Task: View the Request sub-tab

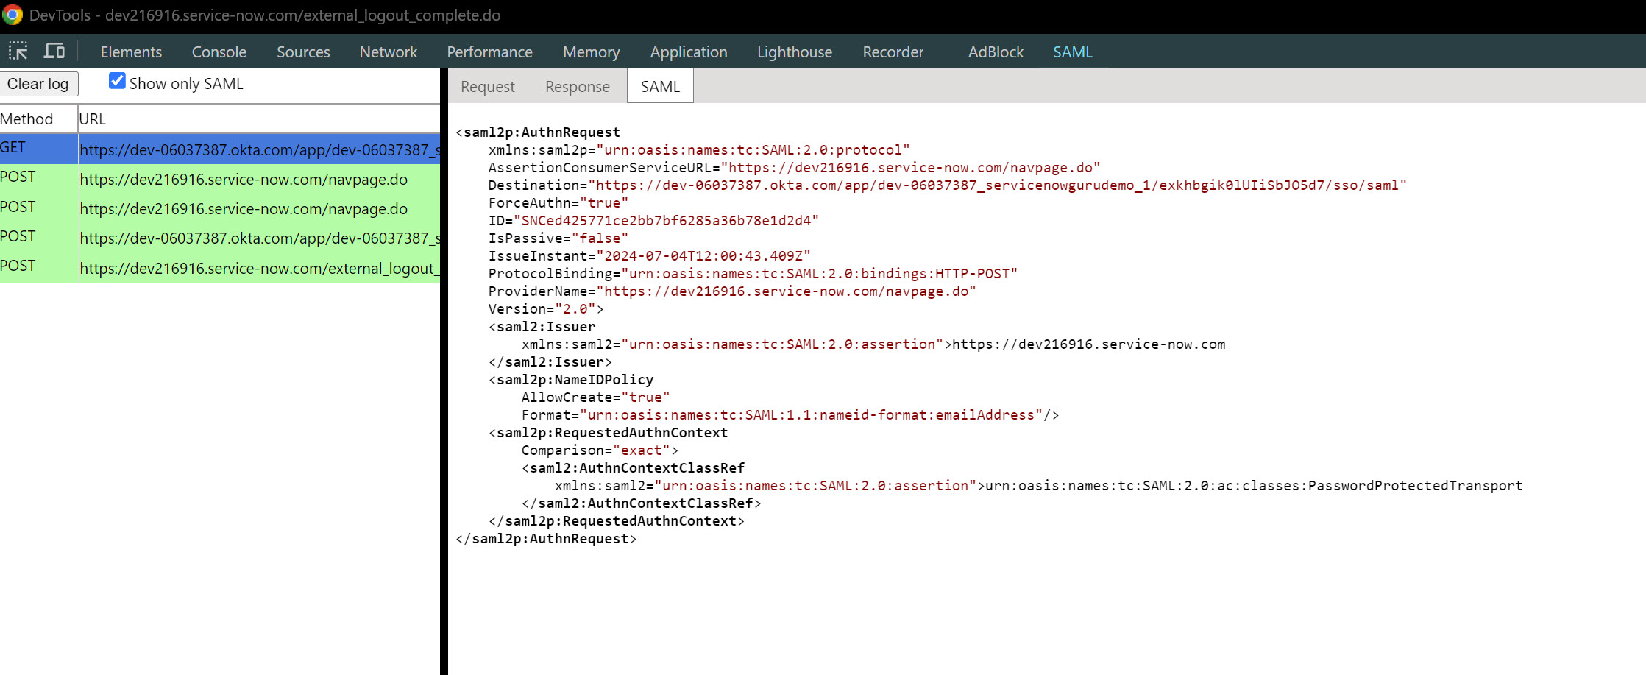Action: click(x=487, y=87)
